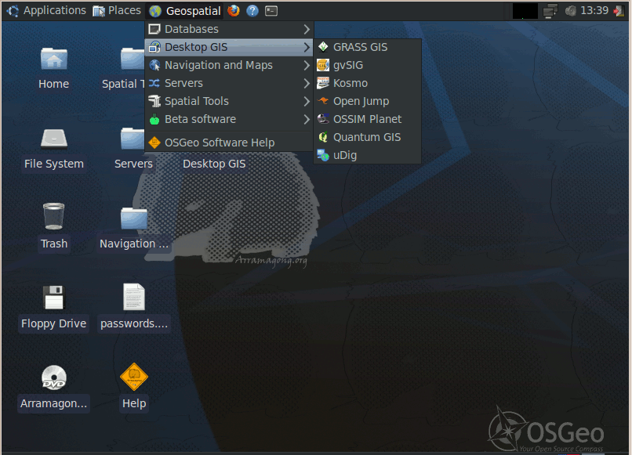
Task: Click the GRASS GIS icon
Action: pyautogui.click(x=323, y=47)
